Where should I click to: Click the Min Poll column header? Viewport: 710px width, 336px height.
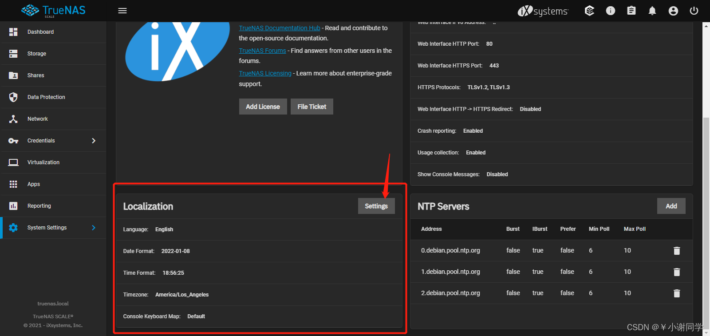click(x=599, y=229)
